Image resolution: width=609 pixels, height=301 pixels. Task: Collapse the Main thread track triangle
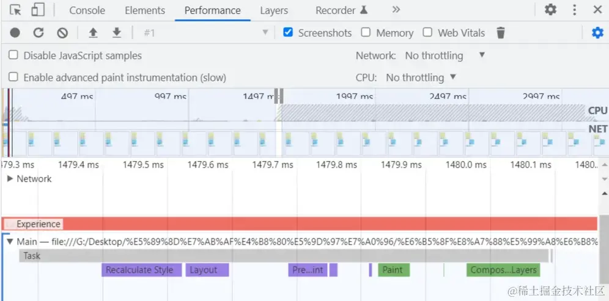tap(10, 242)
